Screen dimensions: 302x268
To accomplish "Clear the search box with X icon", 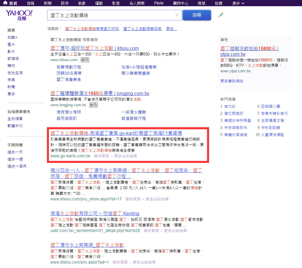I will 177,15.
